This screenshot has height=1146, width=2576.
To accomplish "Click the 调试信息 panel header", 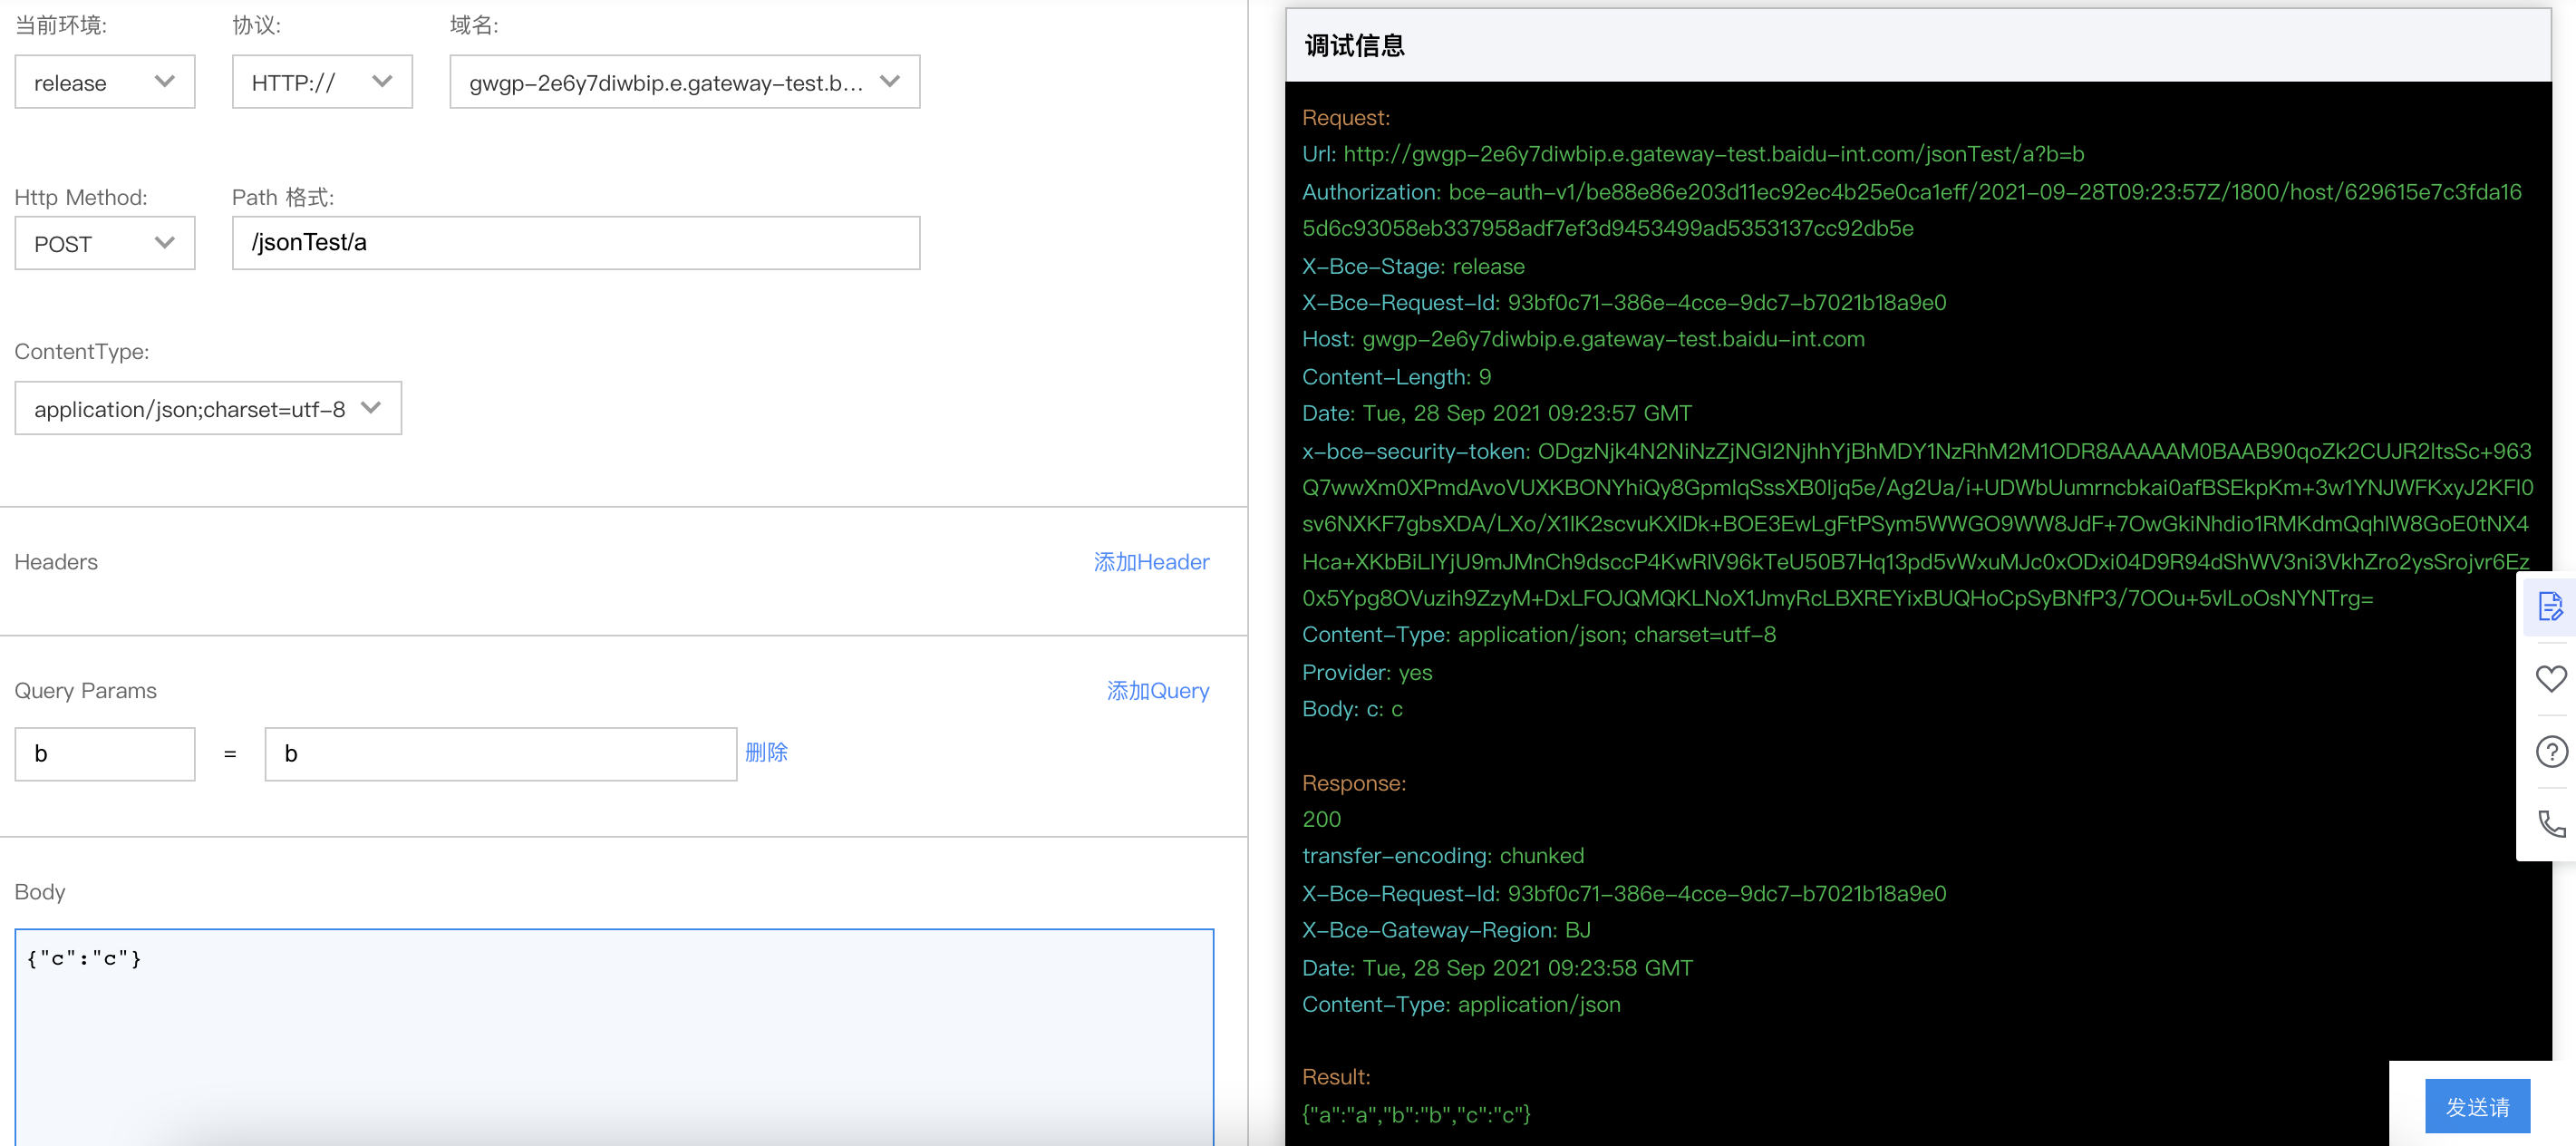I will point(1354,46).
